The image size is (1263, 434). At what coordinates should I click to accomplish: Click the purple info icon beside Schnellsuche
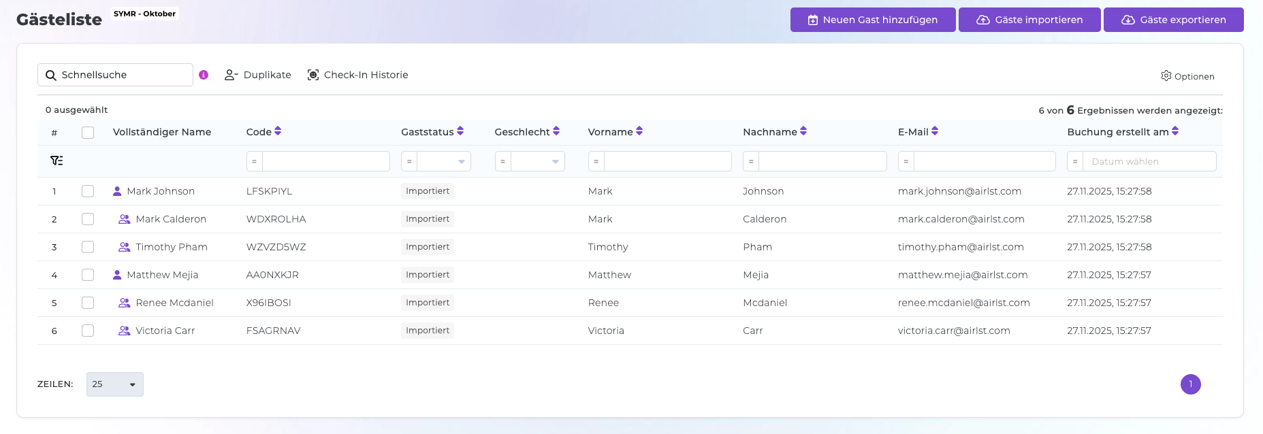point(204,75)
